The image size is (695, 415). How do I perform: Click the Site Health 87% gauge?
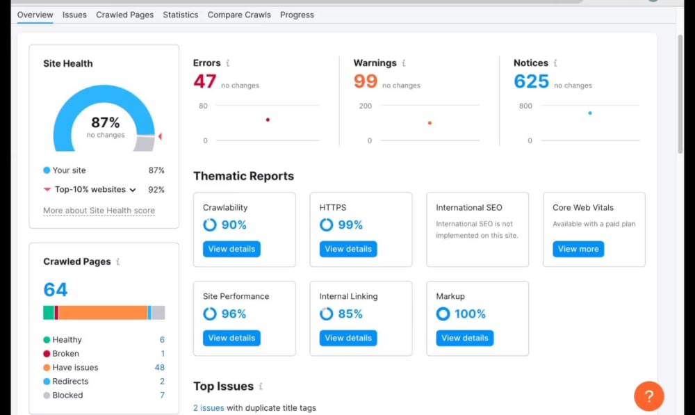point(104,118)
